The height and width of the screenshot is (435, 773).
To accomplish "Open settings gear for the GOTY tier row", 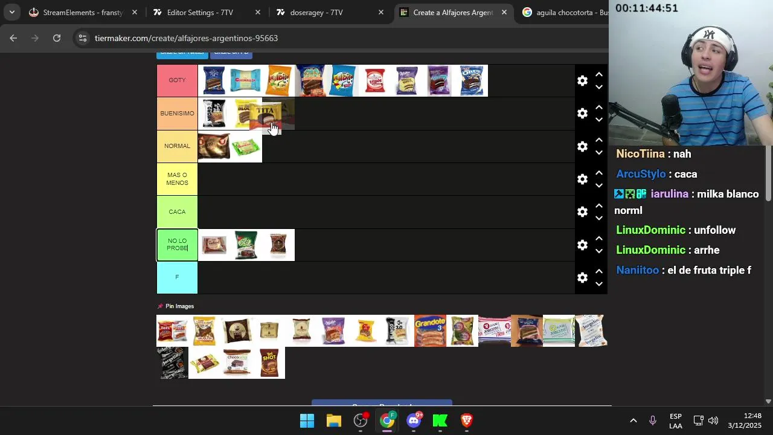I will coord(582,81).
